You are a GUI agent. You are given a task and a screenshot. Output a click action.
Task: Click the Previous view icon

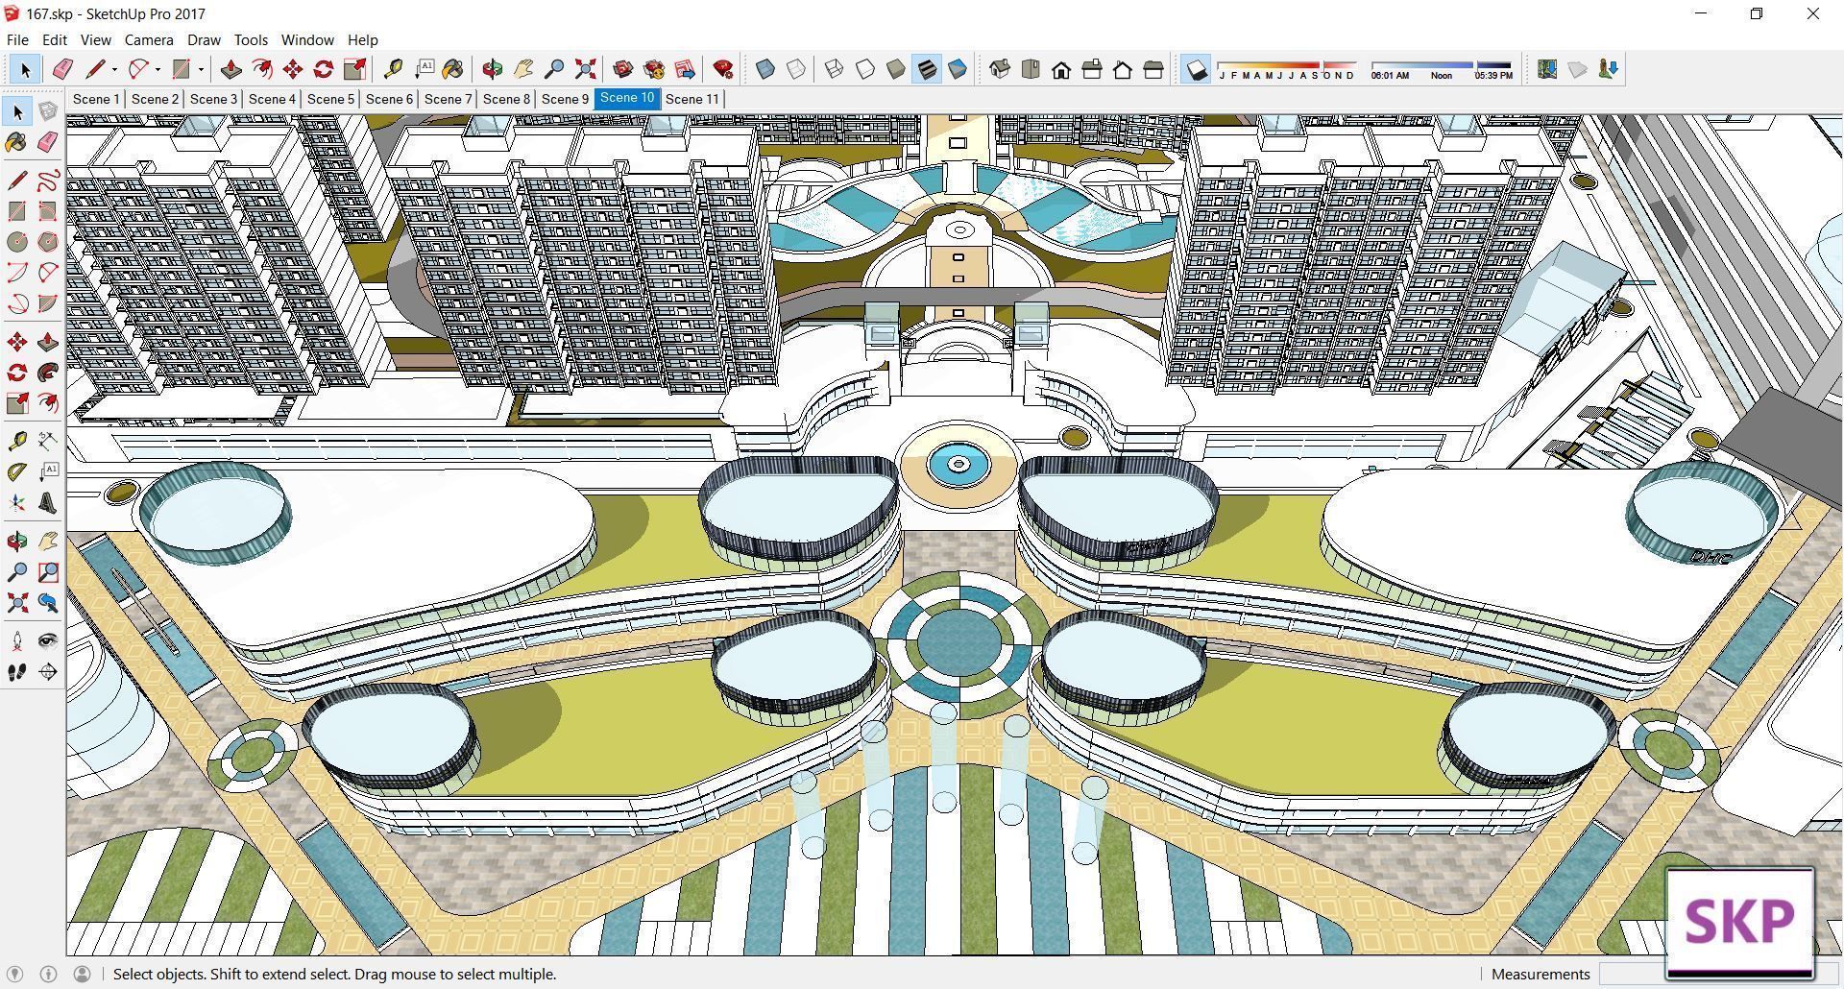pyautogui.click(x=47, y=603)
